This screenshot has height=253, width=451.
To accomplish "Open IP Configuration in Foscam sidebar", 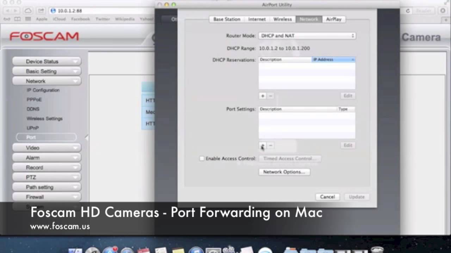I will 43,90.
